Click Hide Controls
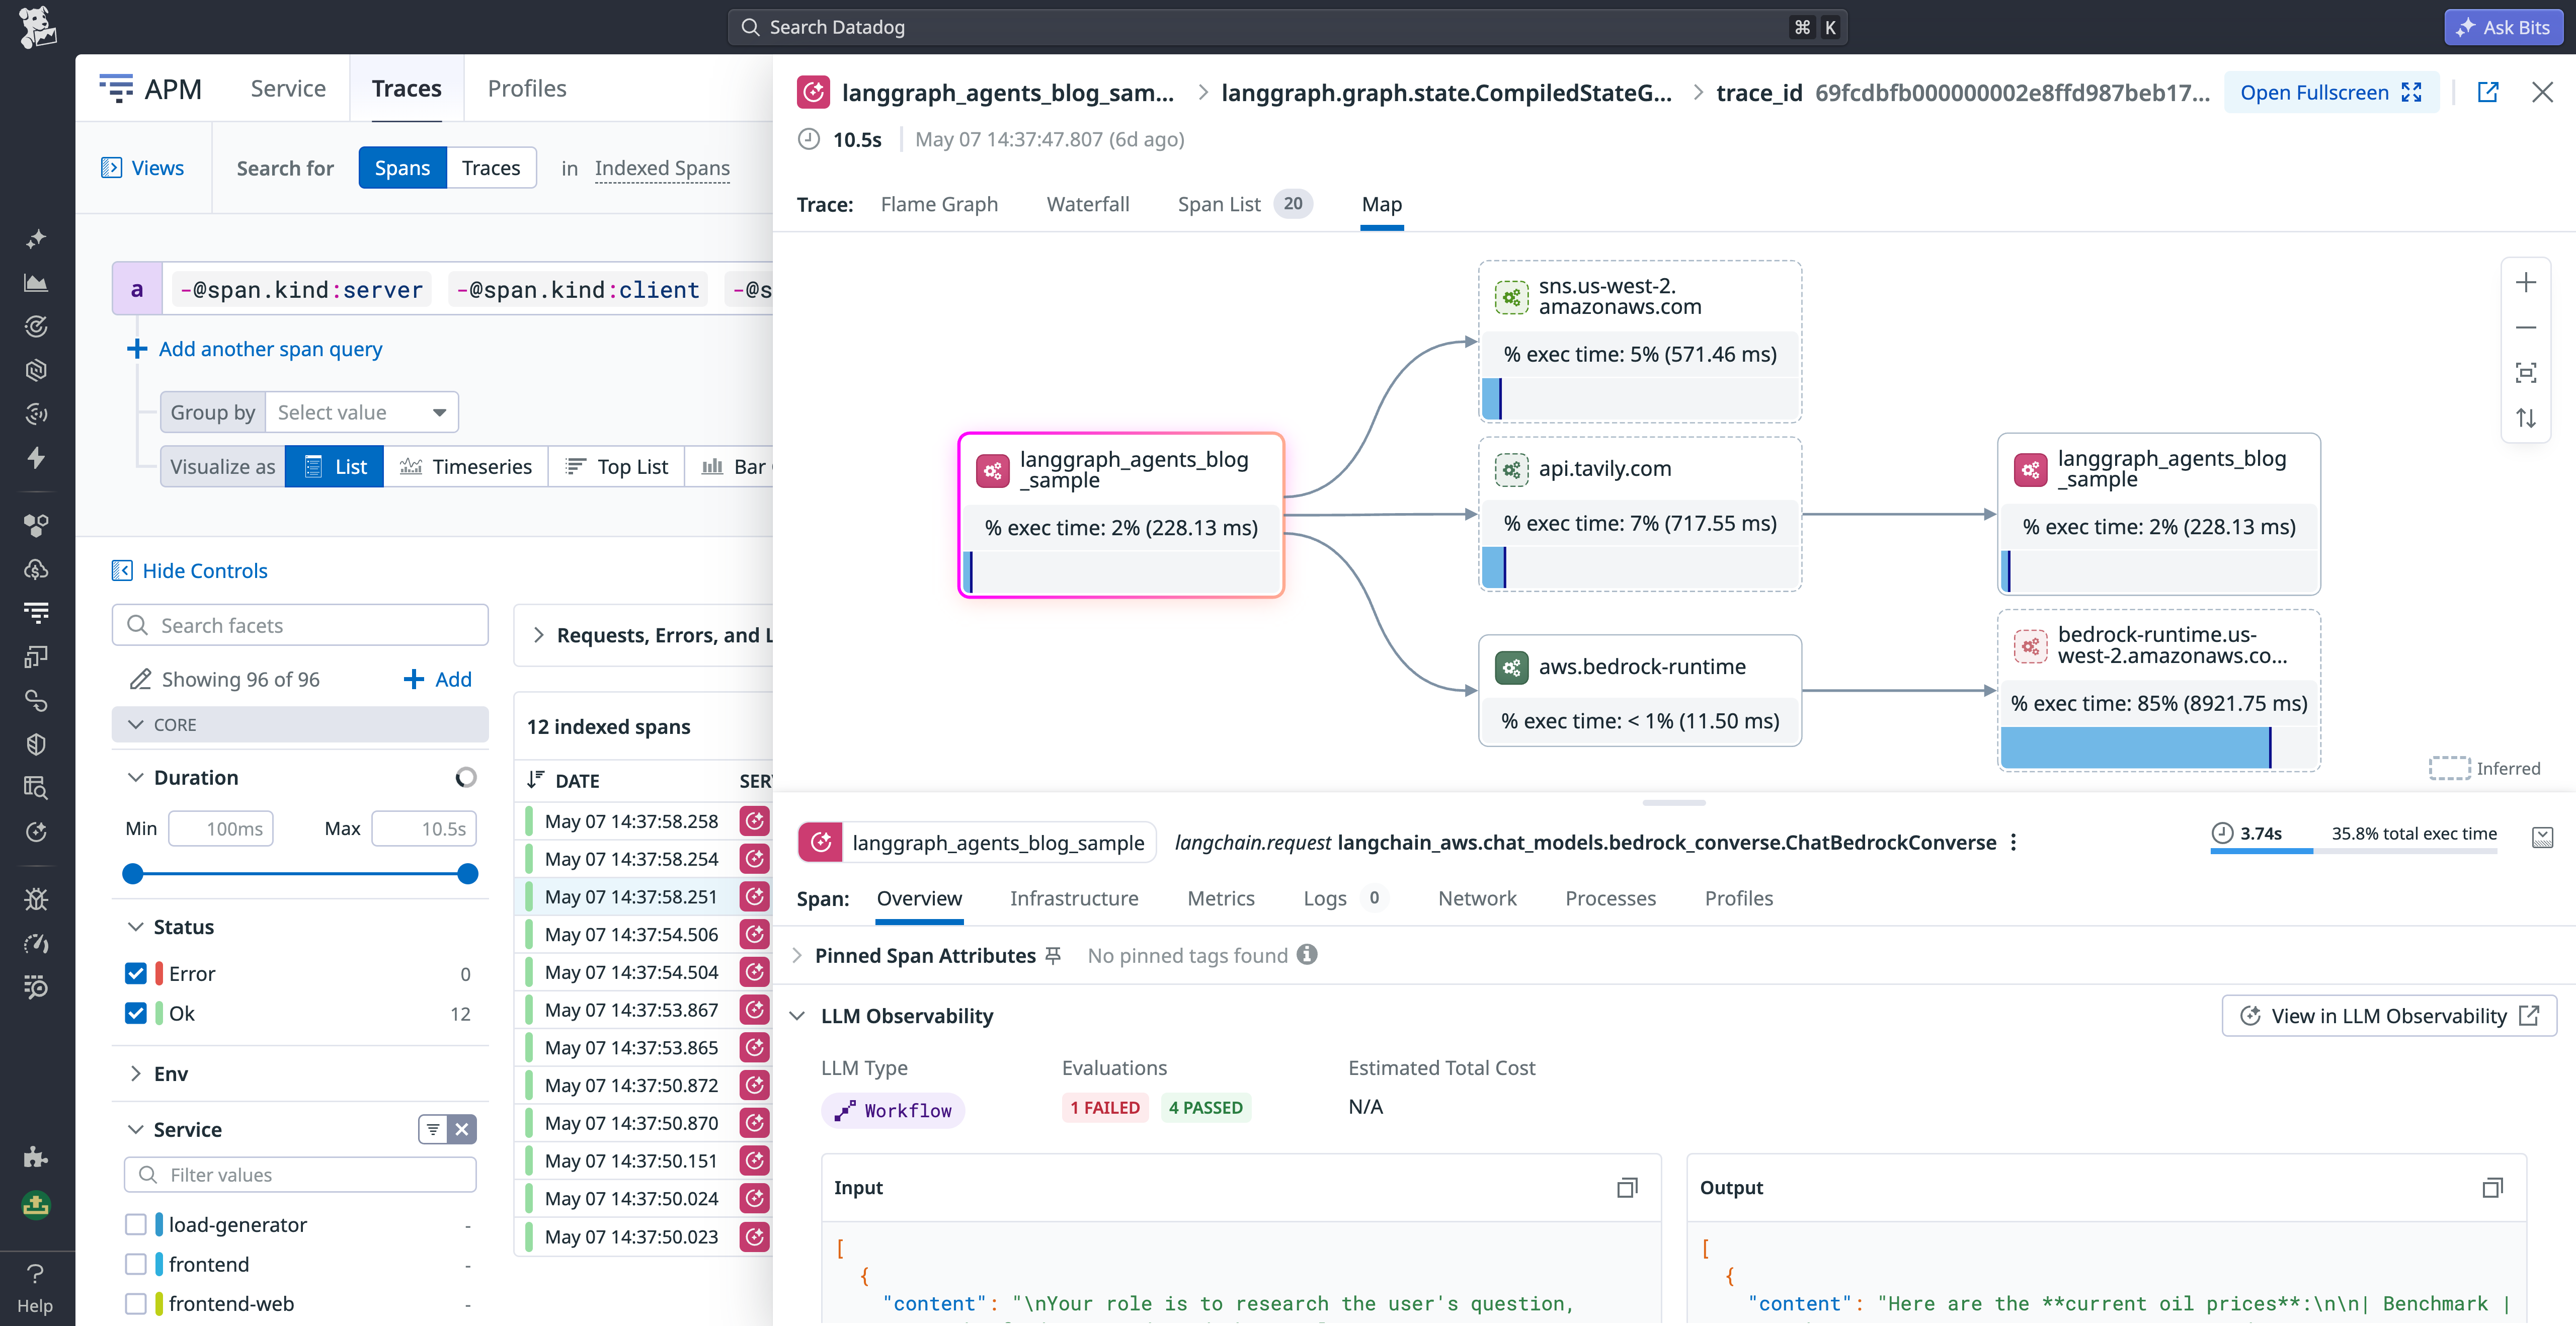 190,570
